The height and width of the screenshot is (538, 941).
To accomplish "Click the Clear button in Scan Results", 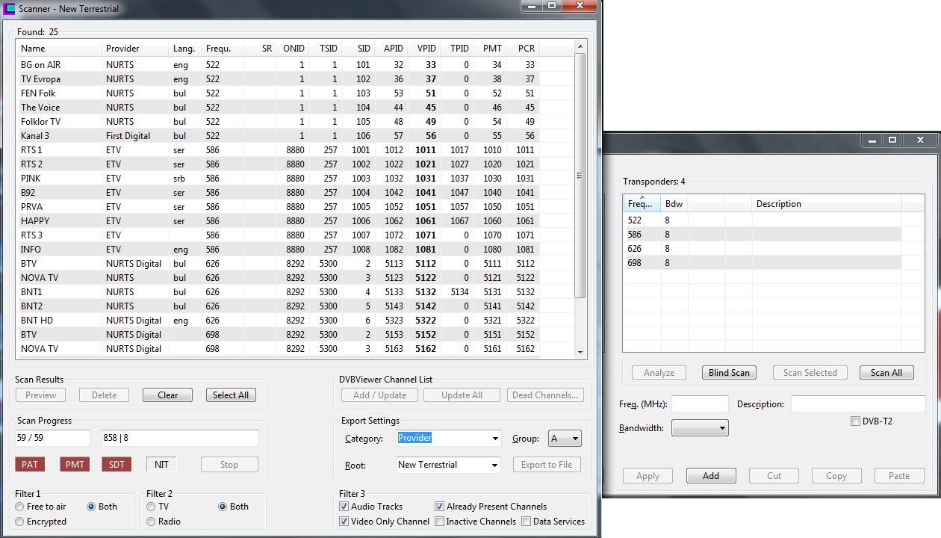I will click(x=167, y=395).
